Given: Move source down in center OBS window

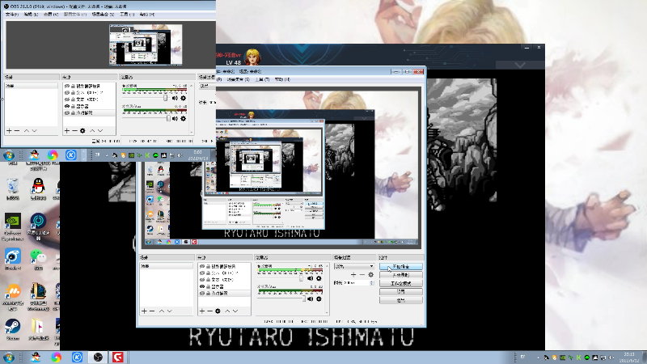Looking at the screenshot, I should click(235, 311).
